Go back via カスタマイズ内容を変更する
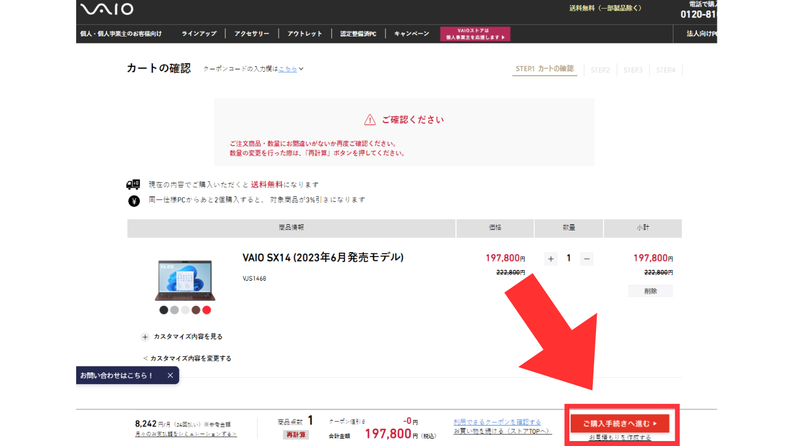The height and width of the screenshot is (446, 793). (x=187, y=358)
